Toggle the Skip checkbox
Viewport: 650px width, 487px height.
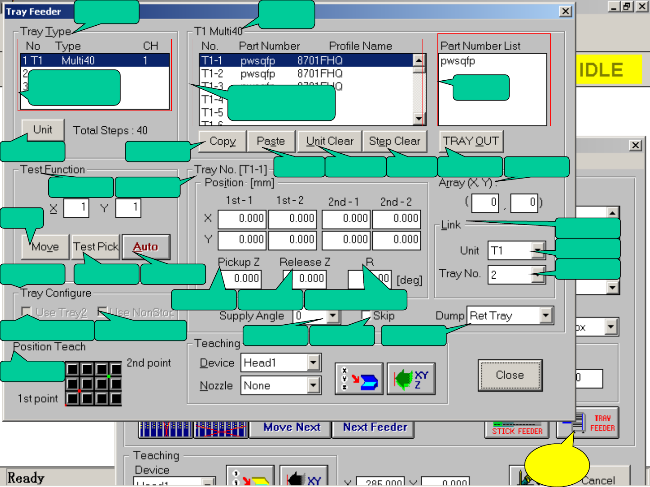(367, 316)
